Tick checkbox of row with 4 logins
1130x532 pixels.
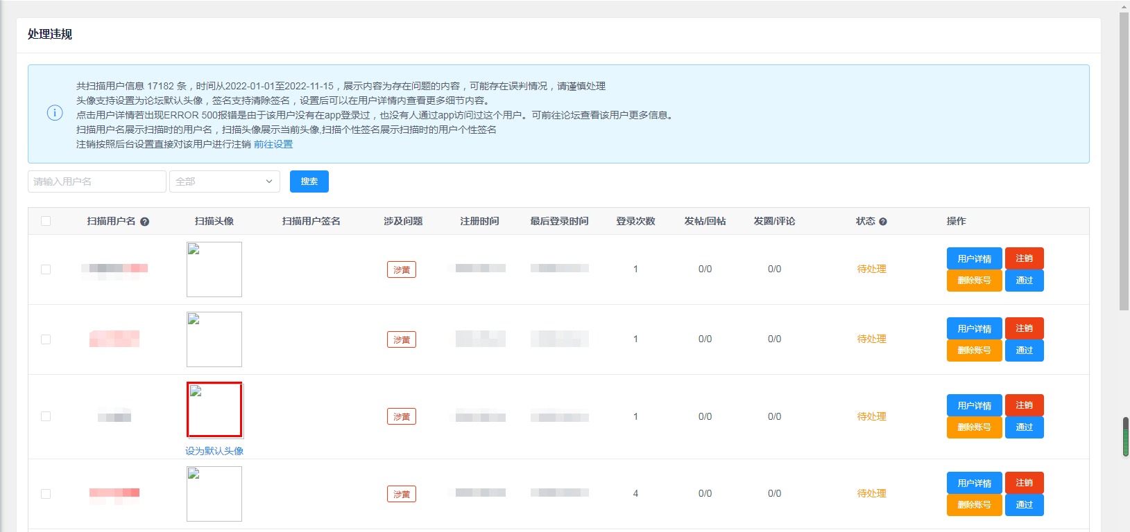[46, 494]
